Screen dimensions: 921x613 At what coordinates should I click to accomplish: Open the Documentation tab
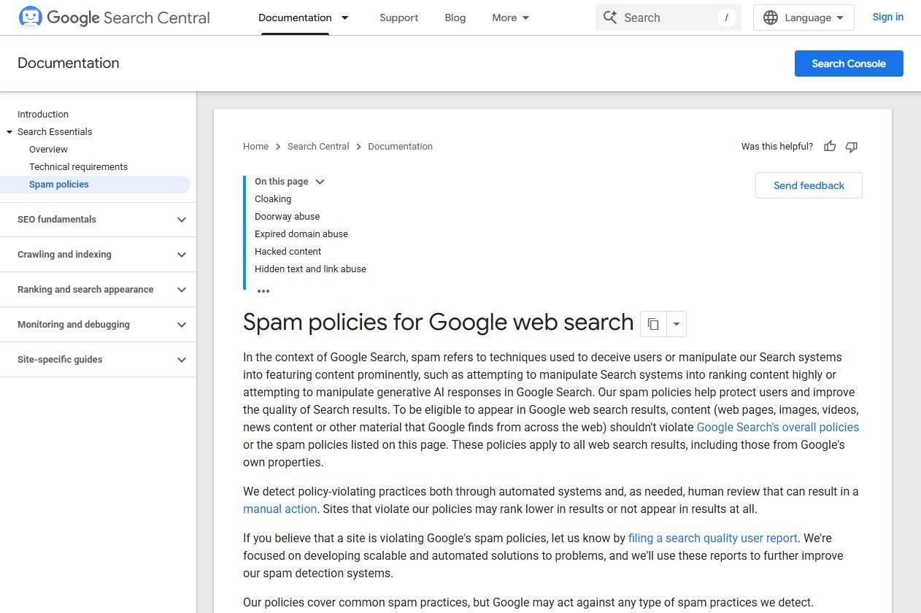tap(295, 18)
